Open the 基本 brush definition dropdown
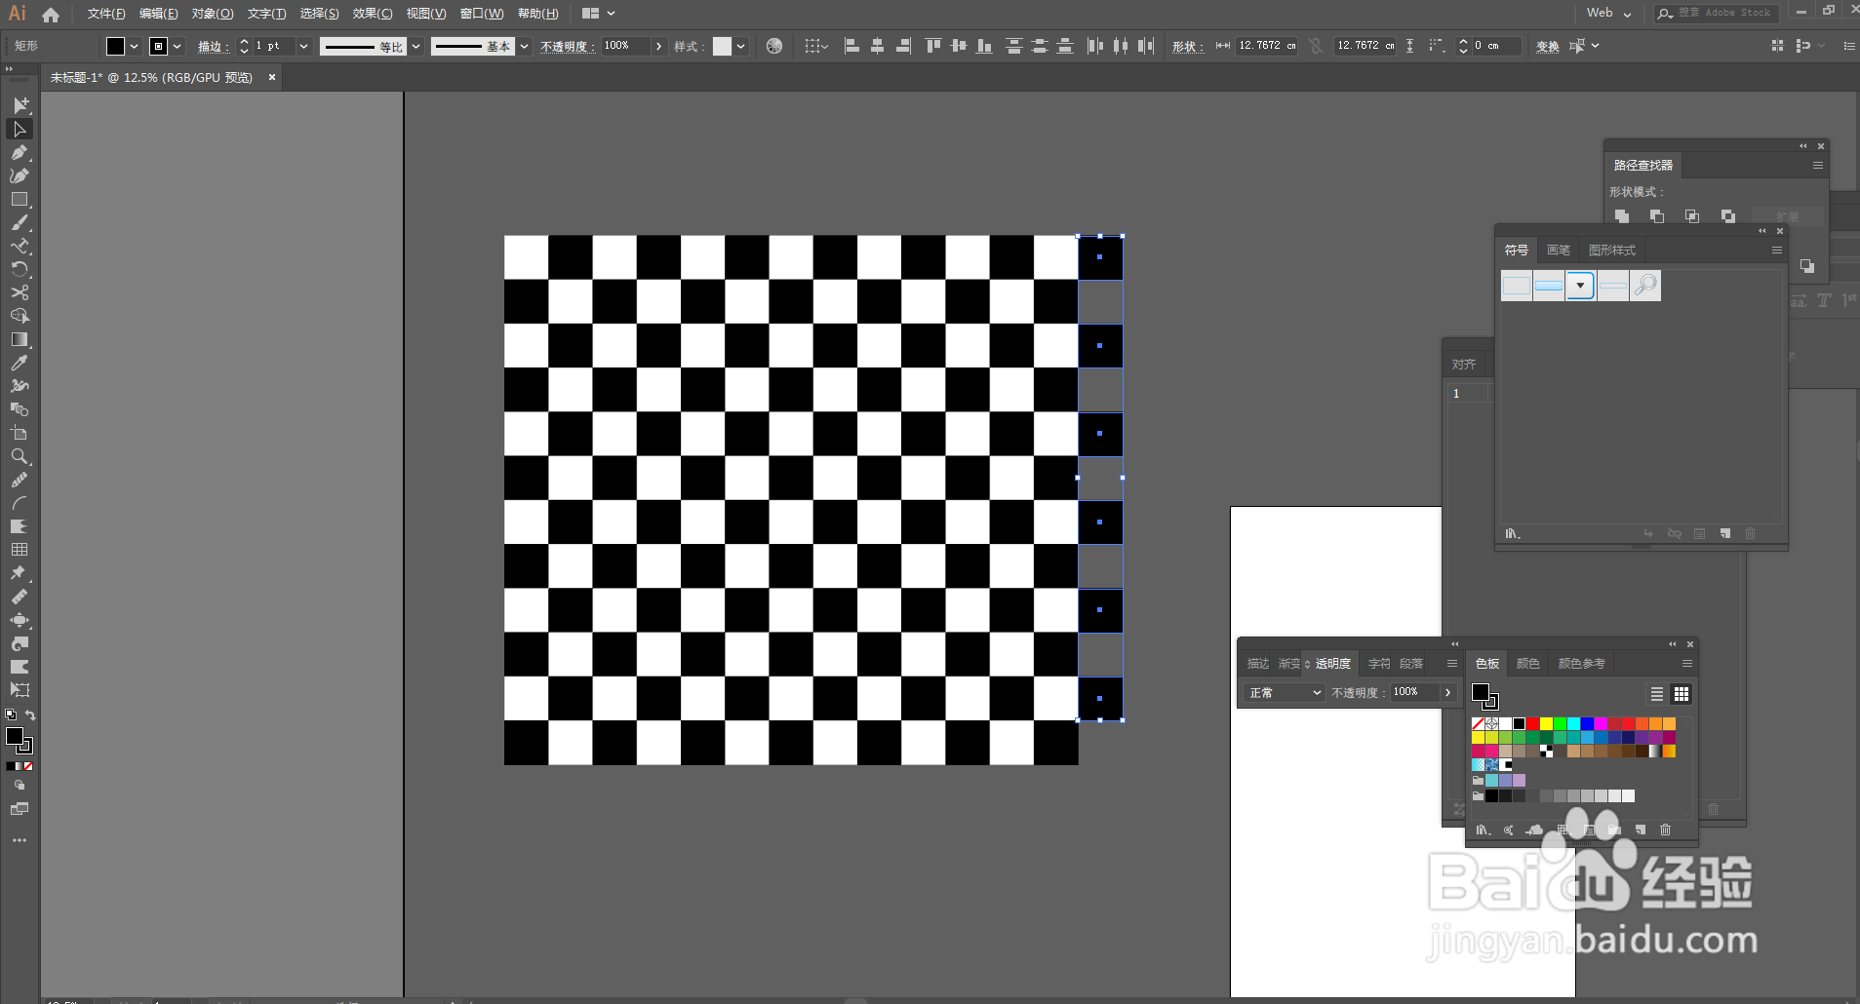 point(525,46)
